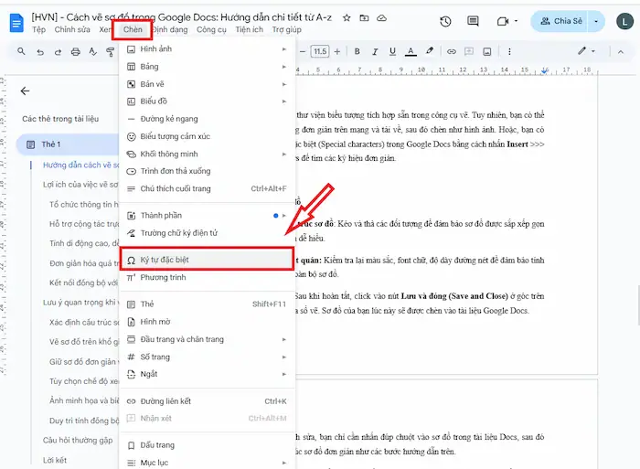Open the account avatar L
Viewport: 640px width, 469px height.
[x=624, y=21]
